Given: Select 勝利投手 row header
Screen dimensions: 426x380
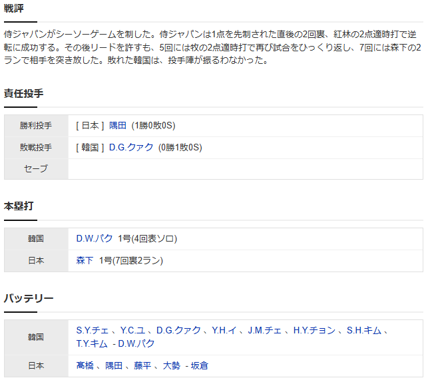Looking at the screenshot, I should (x=36, y=126).
